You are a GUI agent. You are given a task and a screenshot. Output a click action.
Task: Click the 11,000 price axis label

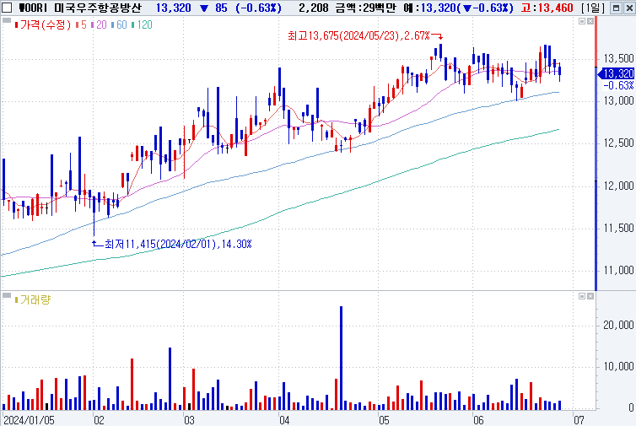[x=618, y=270]
